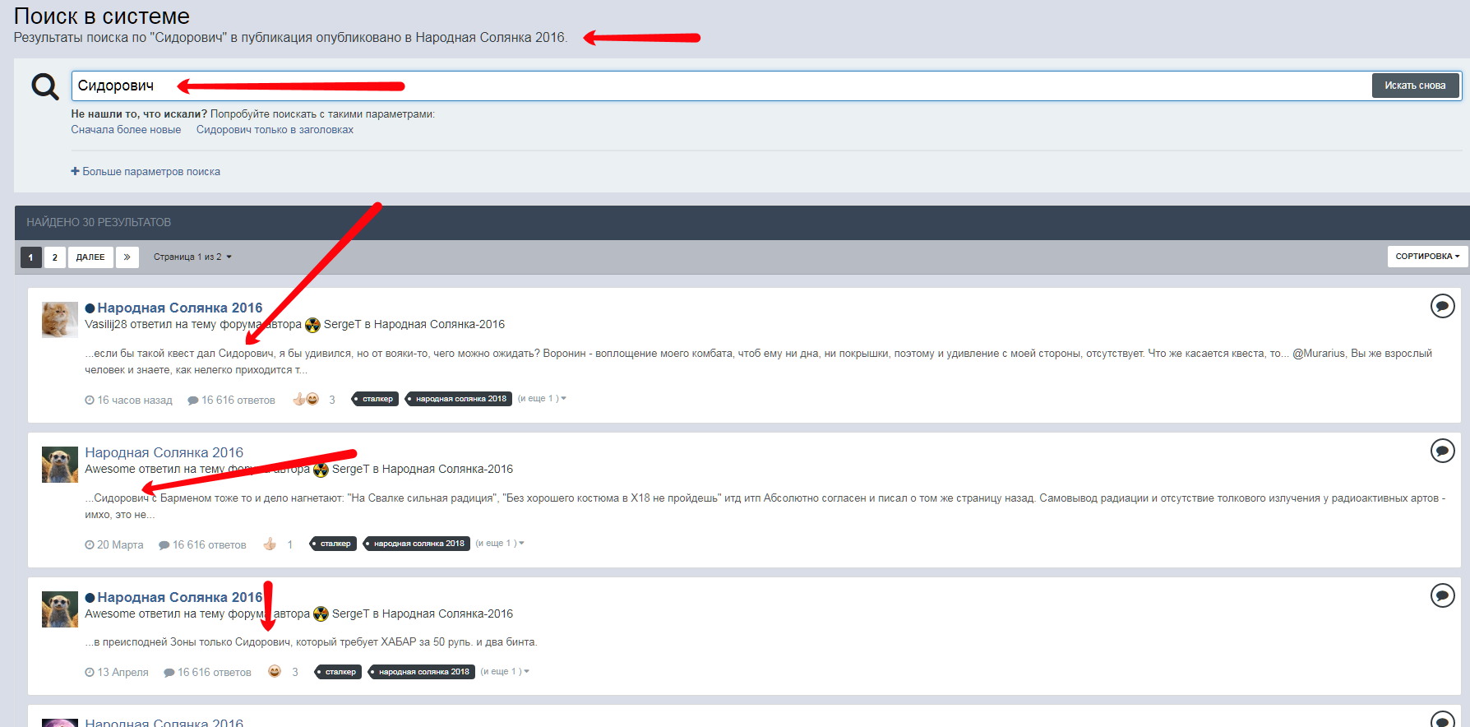1470x727 pixels.
Task: Click 'Сначала более новые' link
Action: [x=126, y=130]
